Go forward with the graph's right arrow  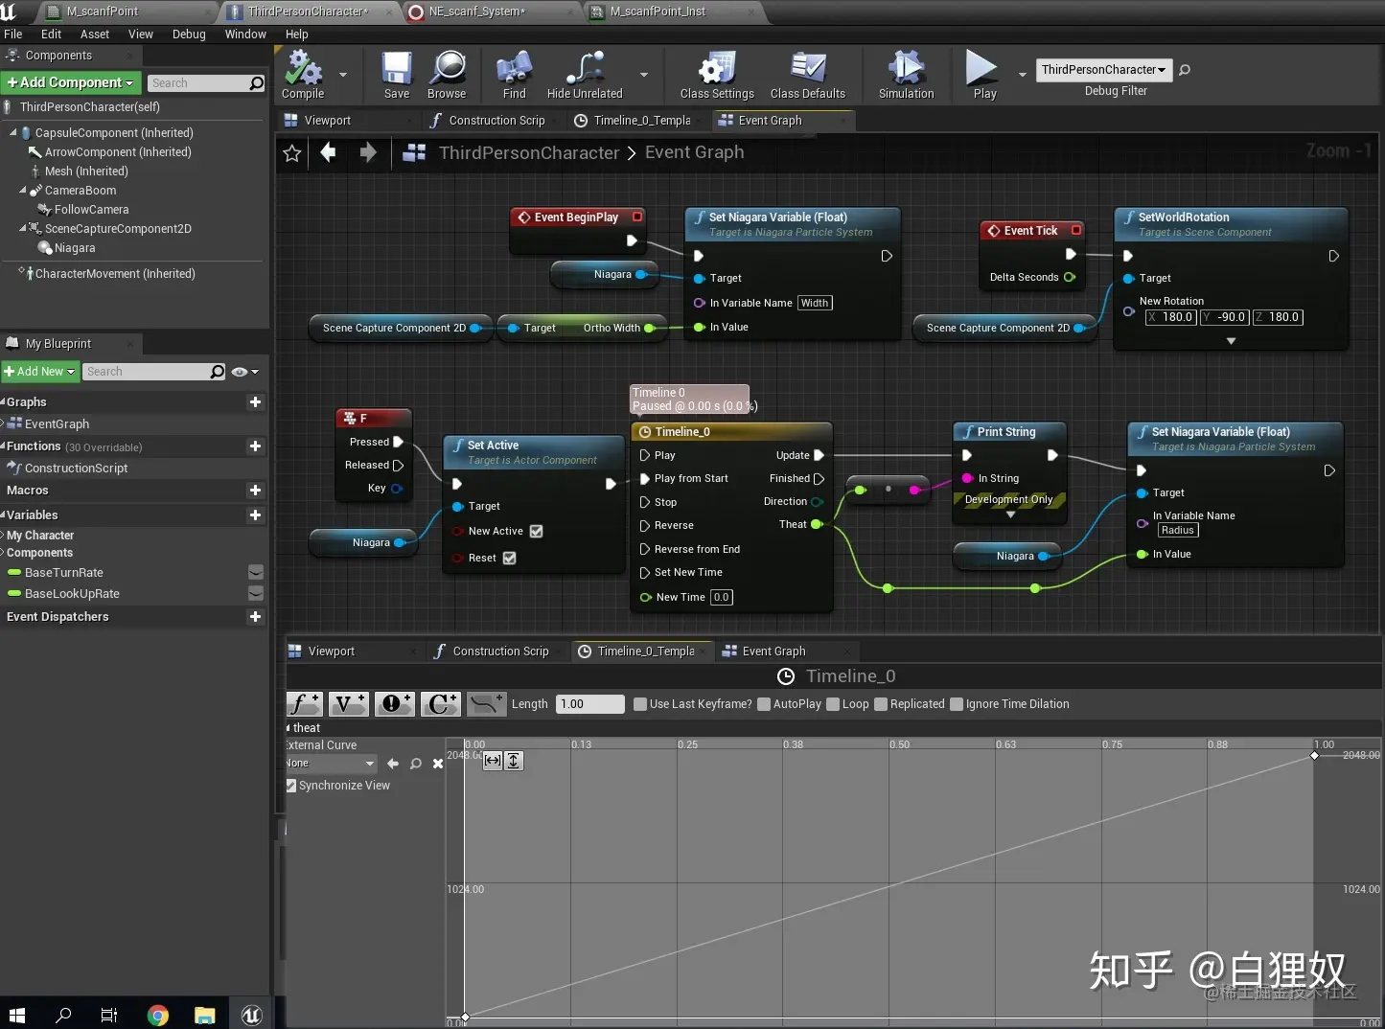[x=368, y=152]
